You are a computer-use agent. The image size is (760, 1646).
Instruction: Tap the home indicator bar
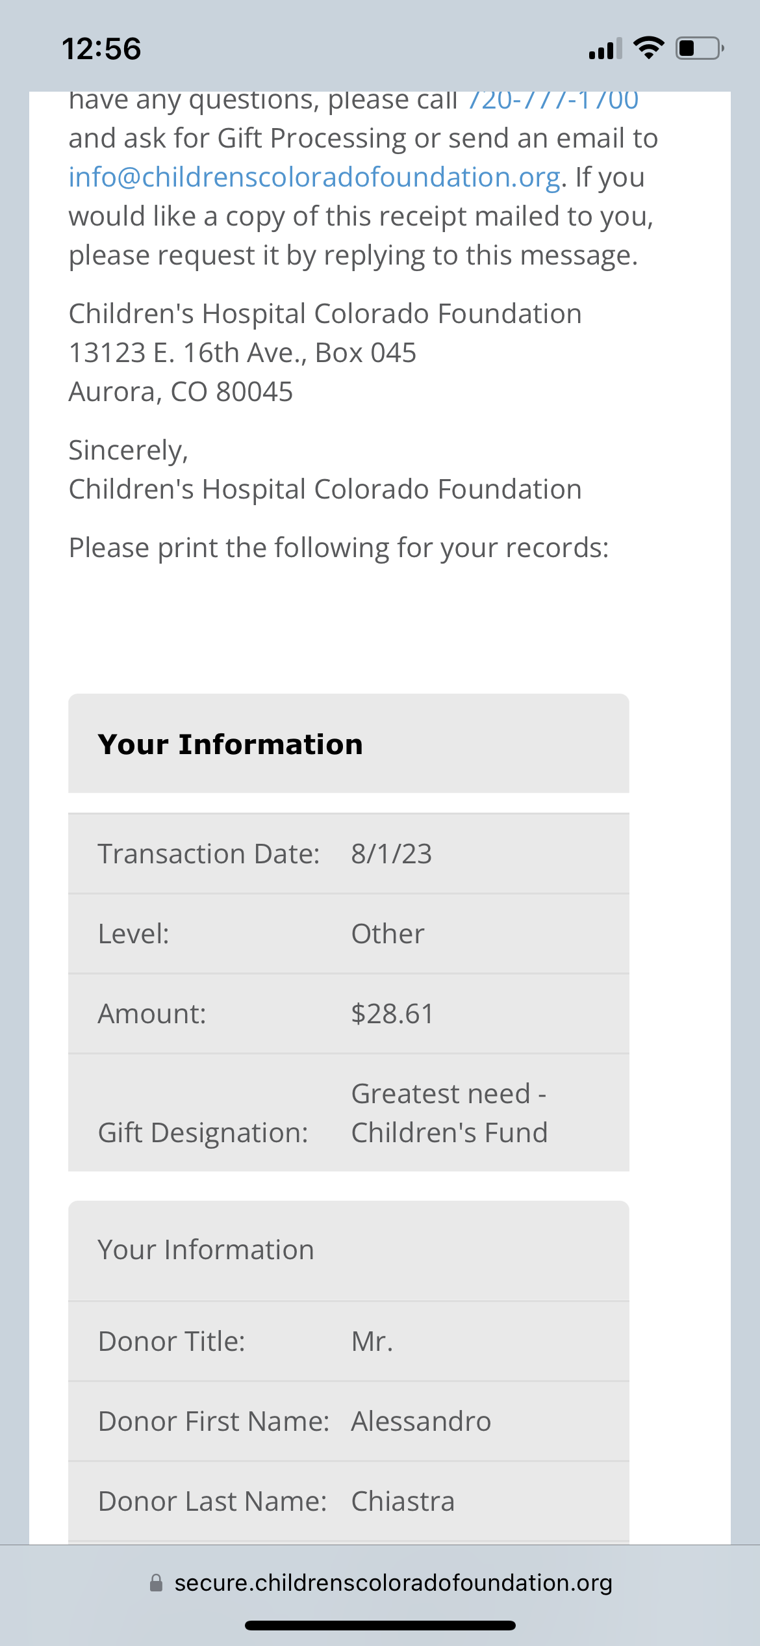coord(380,1625)
